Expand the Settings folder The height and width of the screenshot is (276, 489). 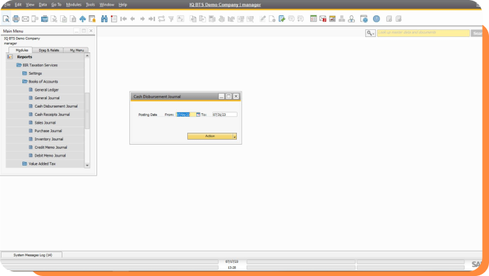click(24, 73)
